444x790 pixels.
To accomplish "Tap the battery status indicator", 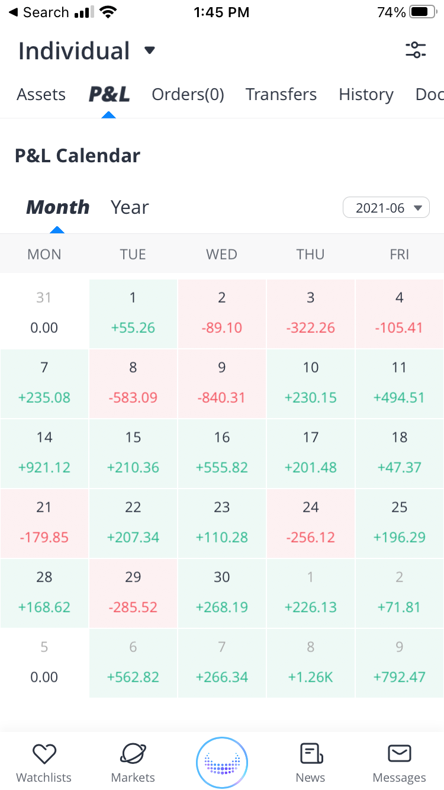I will [x=423, y=12].
